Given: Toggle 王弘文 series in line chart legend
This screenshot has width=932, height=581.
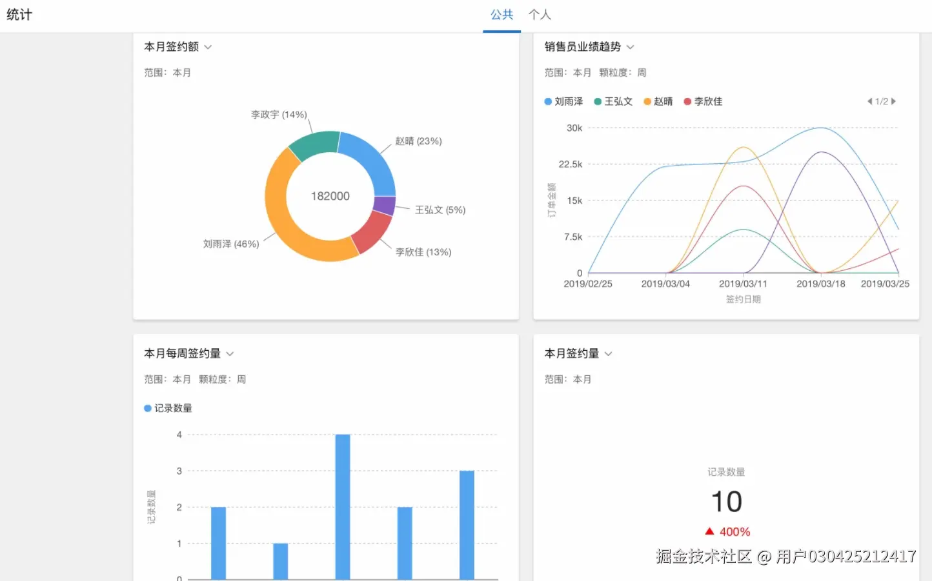Looking at the screenshot, I should 613,101.
